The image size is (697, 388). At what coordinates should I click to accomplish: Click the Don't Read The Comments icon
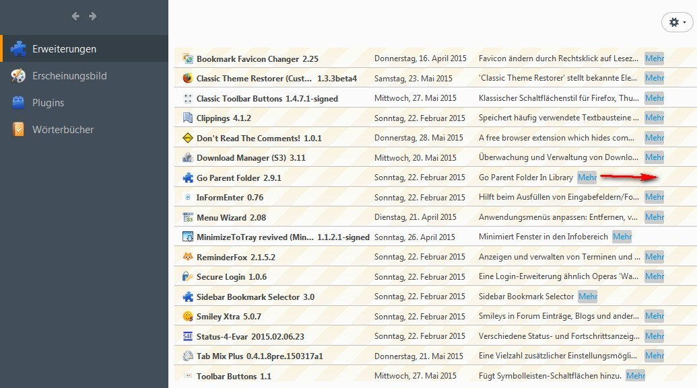point(188,138)
